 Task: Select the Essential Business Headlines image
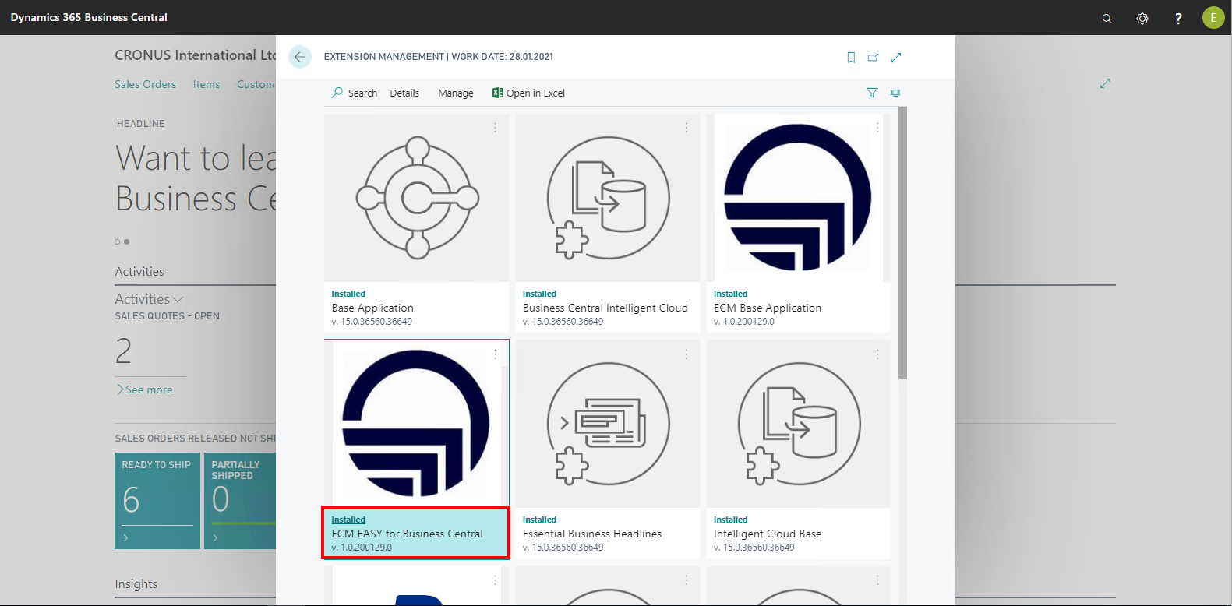coord(608,424)
